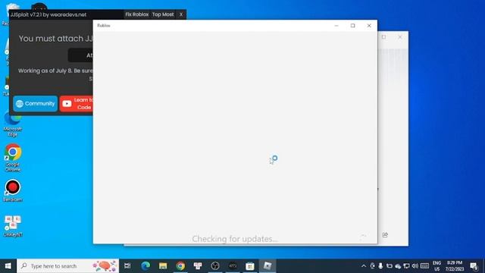This screenshot has width=485, height=273.
Task: Click the taskbar search box
Action: 67,266
